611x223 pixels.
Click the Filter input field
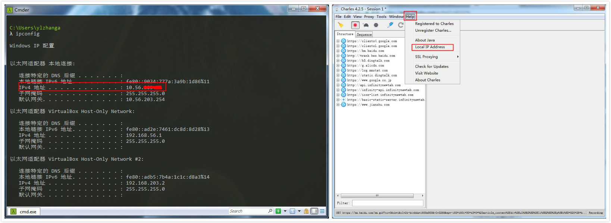coord(388,203)
